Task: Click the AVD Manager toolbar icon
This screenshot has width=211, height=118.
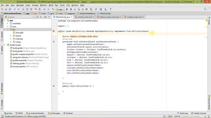Action: pyautogui.click(x=91, y=9)
